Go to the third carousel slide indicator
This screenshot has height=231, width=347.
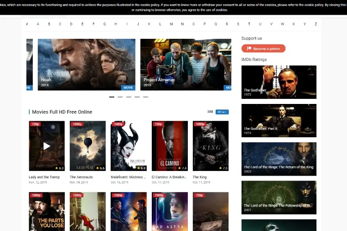coord(129,97)
